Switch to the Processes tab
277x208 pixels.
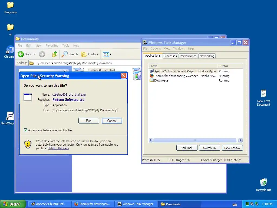170,56
